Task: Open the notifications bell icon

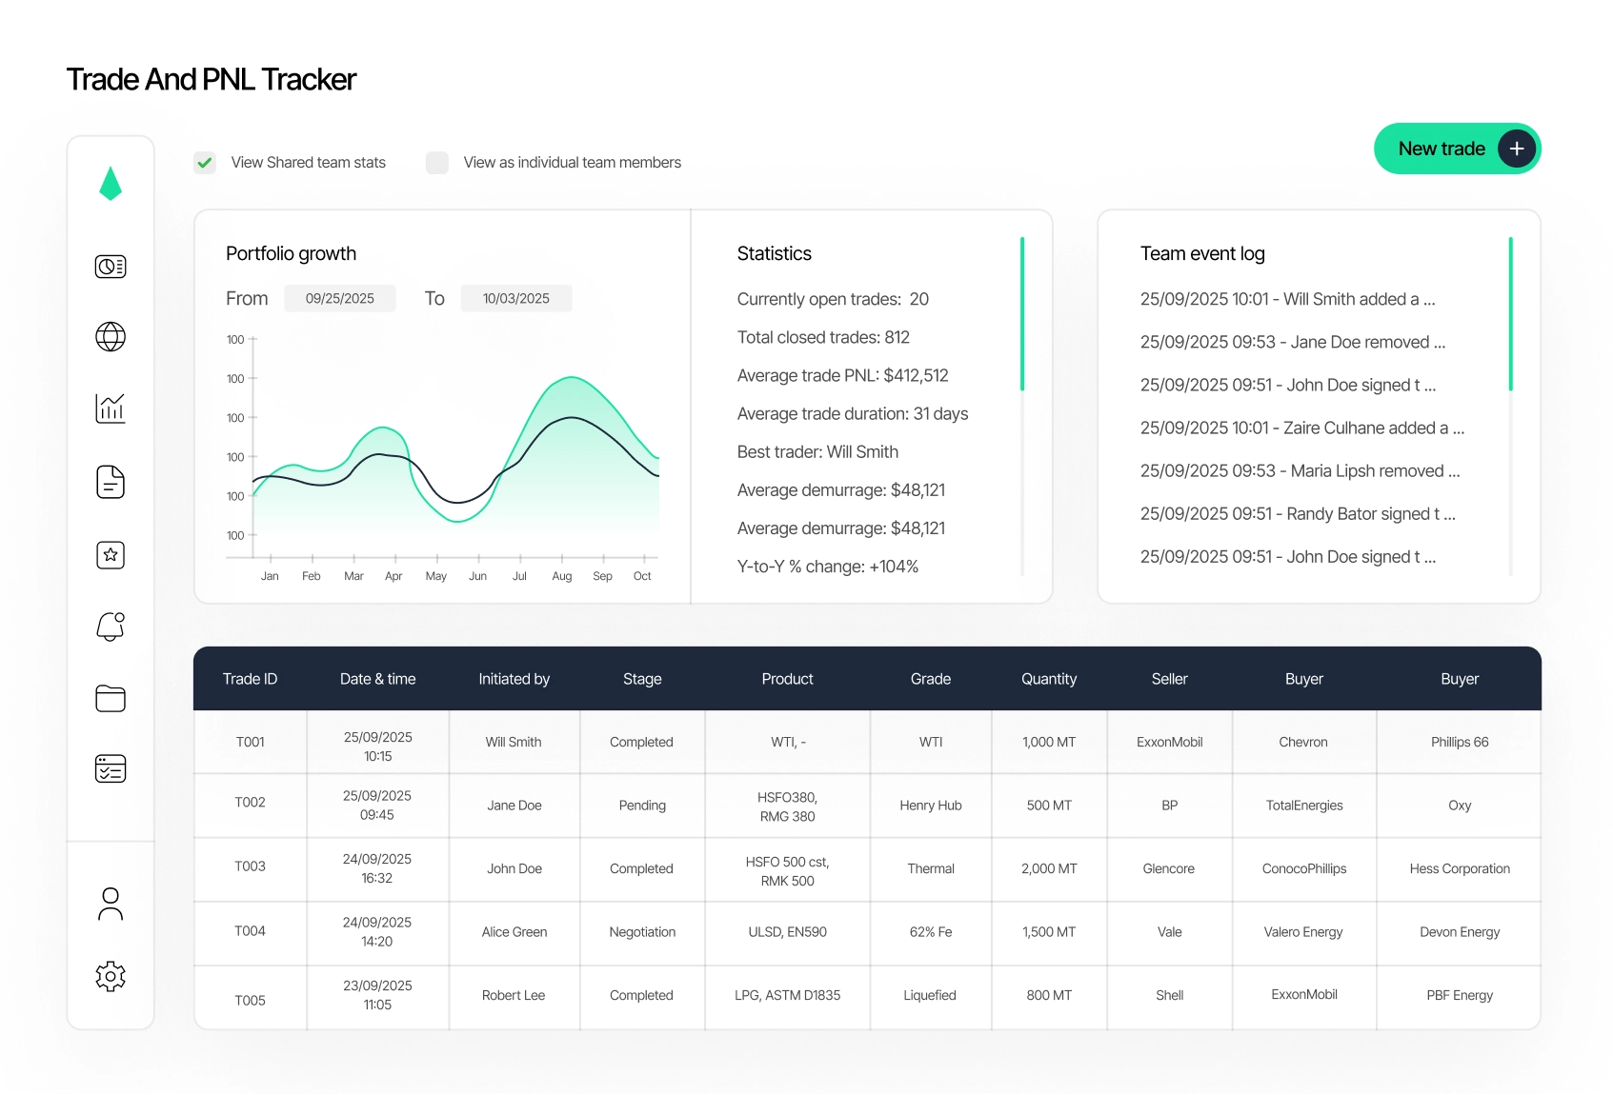Action: [111, 626]
